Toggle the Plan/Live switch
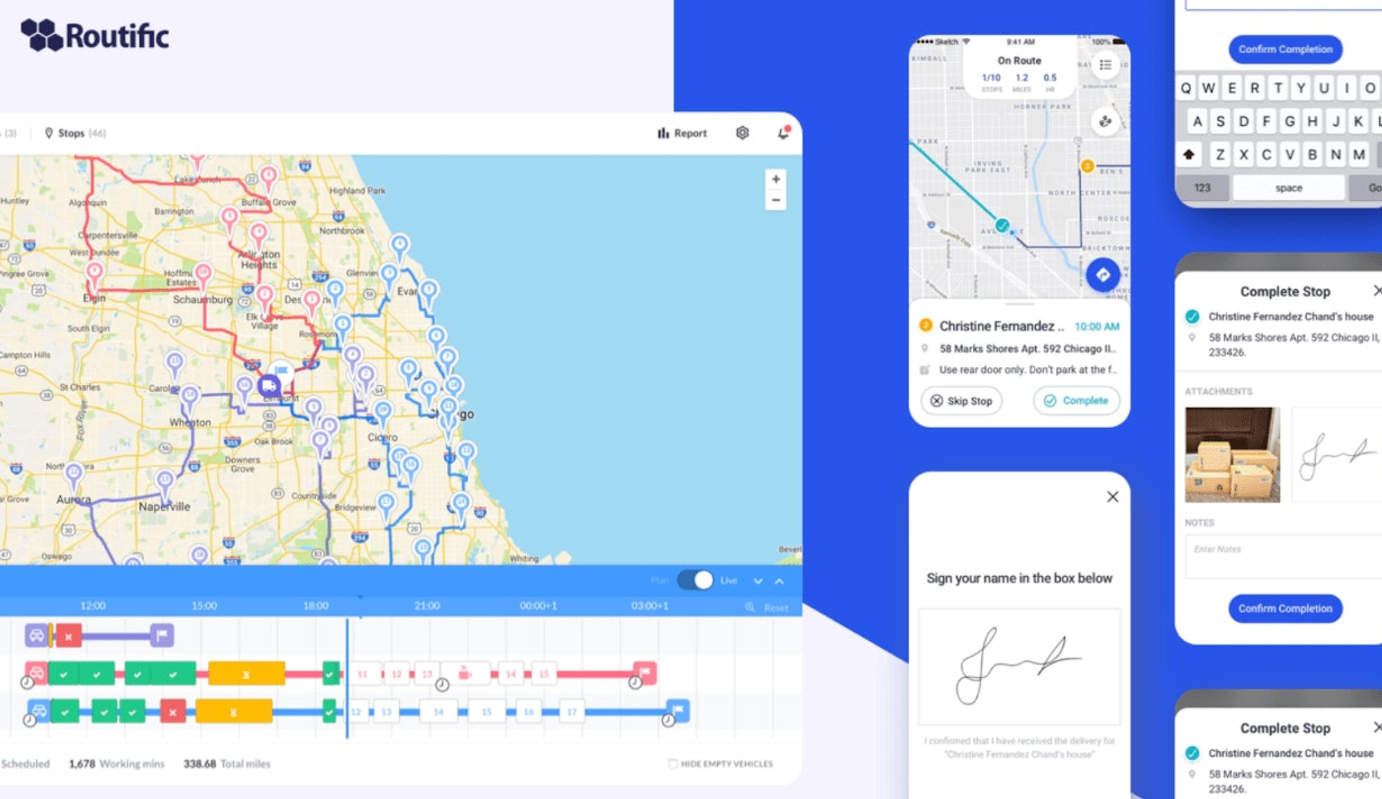Viewport: 1382px width, 799px height. (x=695, y=580)
